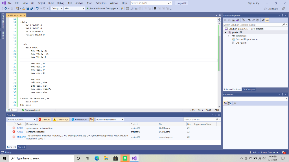Select the Solution Explorer bottom tab
The width and height of the screenshot is (289, 162).
pyautogui.click(x=232, y=89)
